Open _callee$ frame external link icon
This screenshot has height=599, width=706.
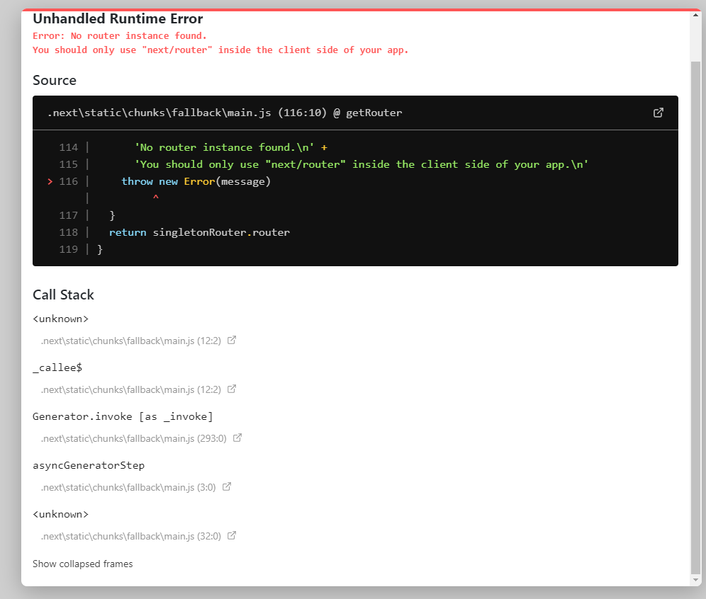coord(231,389)
